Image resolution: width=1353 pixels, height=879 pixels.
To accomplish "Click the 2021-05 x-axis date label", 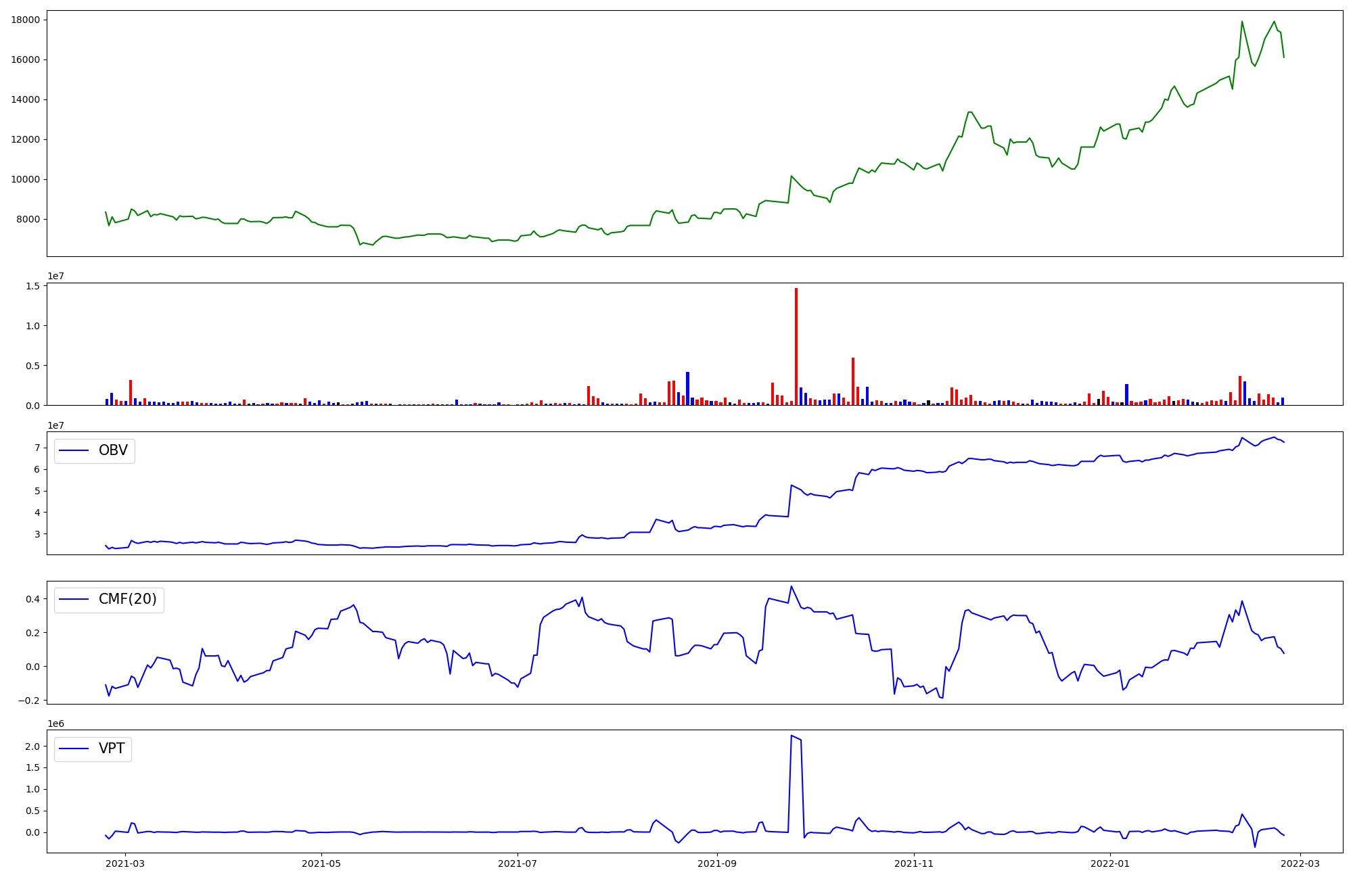I will coord(321,863).
